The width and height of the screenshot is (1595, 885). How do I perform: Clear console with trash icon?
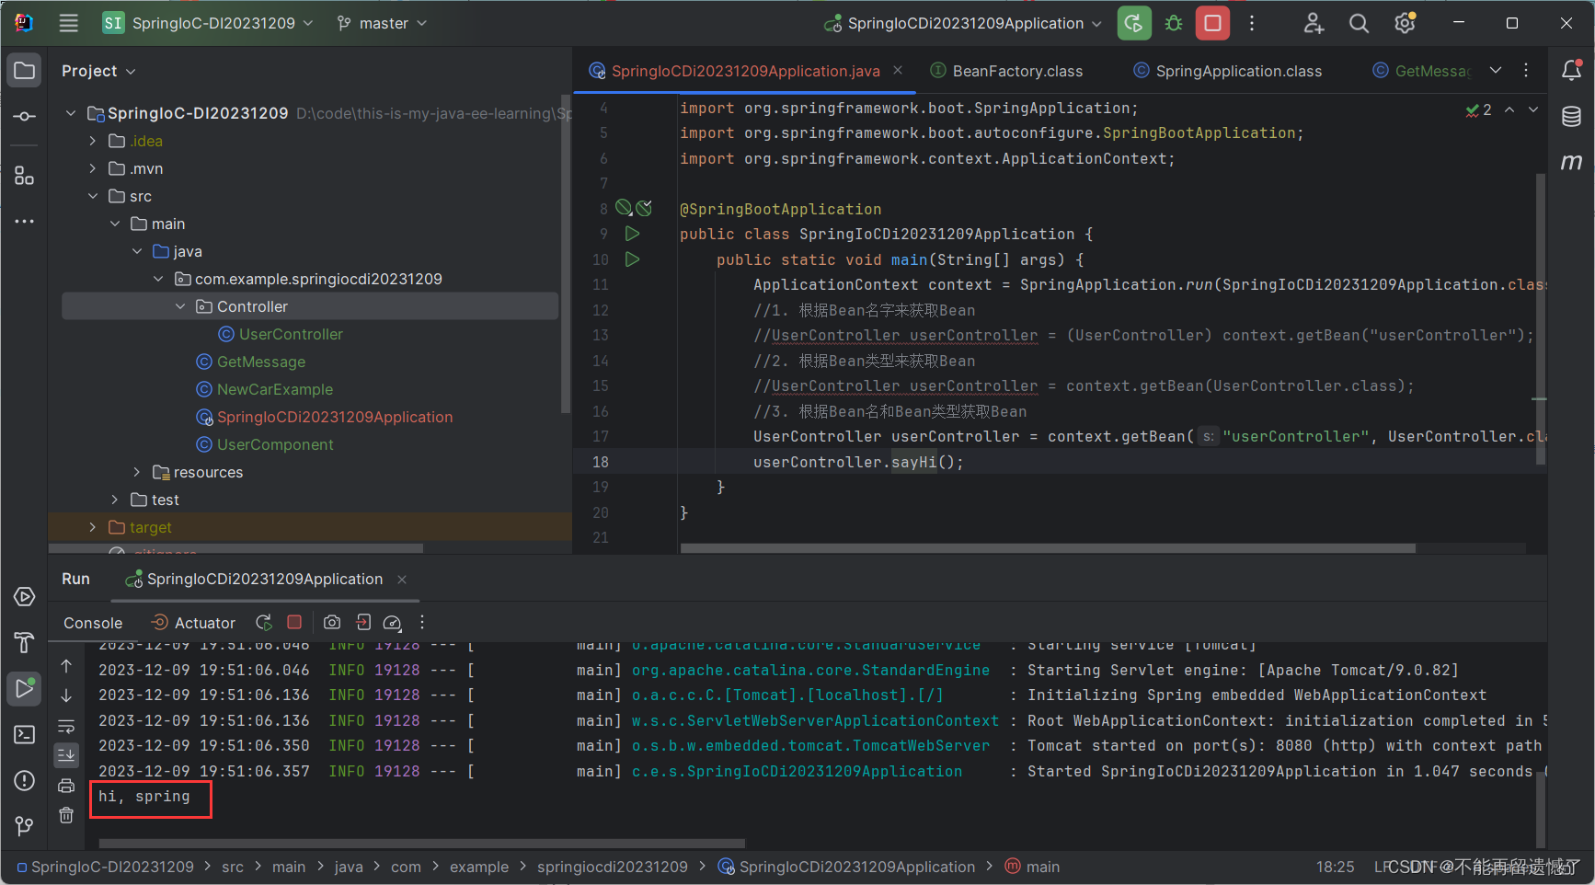66,815
